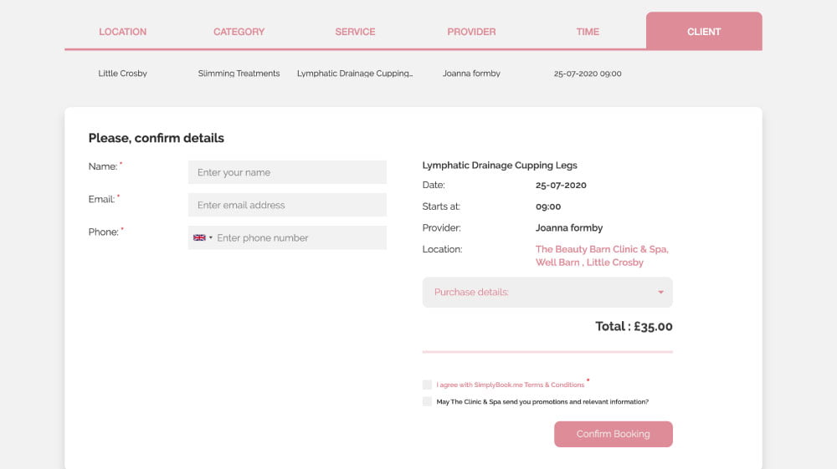Click the Joanna formby provider summary
The height and width of the screenshot is (469, 837).
pyautogui.click(x=471, y=74)
